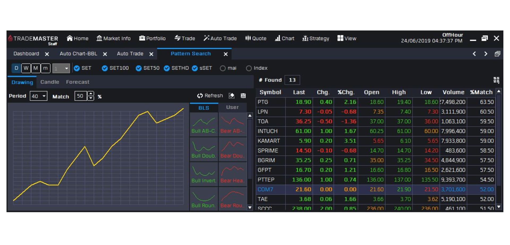The height and width of the screenshot is (245, 510).
Task: Click the eraser clear drawing icon
Action: click(x=232, y=96)
